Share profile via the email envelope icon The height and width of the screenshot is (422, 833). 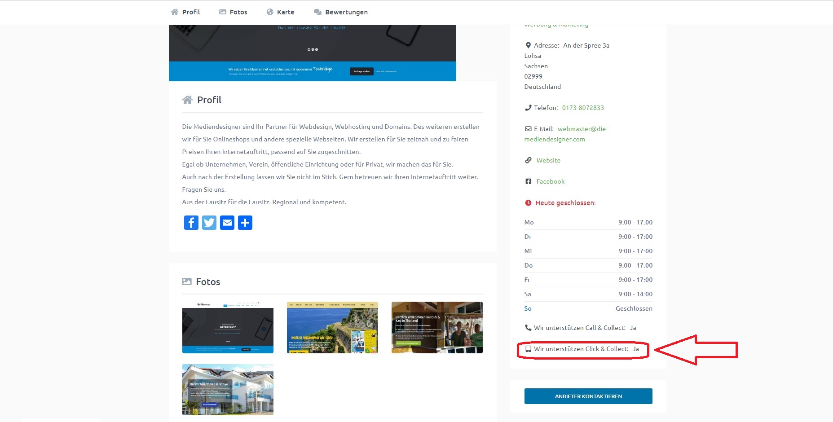(227, 223)
